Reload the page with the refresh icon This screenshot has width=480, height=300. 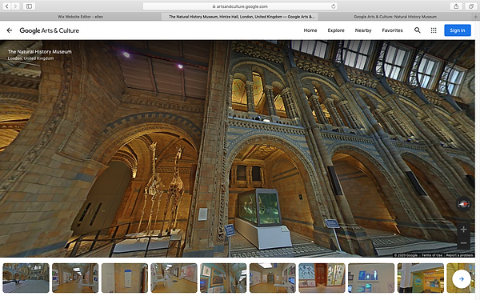pyautogui.click(x=334, y=6)
